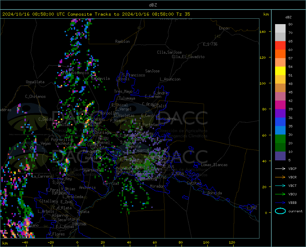Click the -40 km mark on horizontal axis
Viewport: 306px width, 247px height.
[x=25, y=243]
